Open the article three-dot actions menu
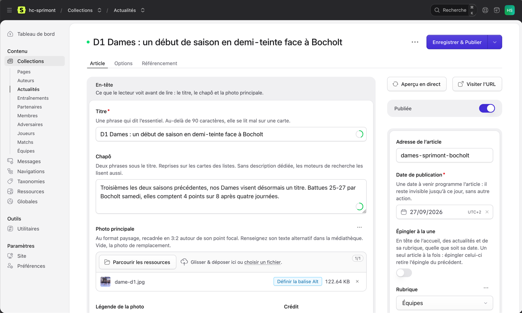Viewport: 522px width, 313px height. [x=415, y=42]
